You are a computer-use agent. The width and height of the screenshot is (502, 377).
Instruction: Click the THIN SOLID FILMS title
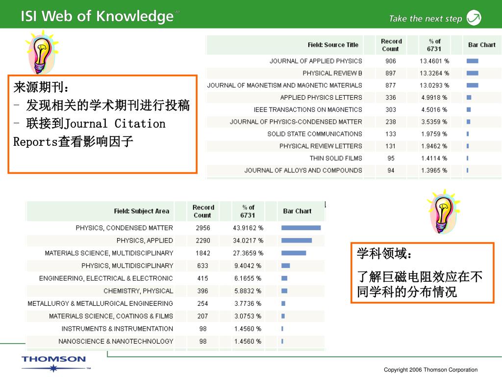336,159
